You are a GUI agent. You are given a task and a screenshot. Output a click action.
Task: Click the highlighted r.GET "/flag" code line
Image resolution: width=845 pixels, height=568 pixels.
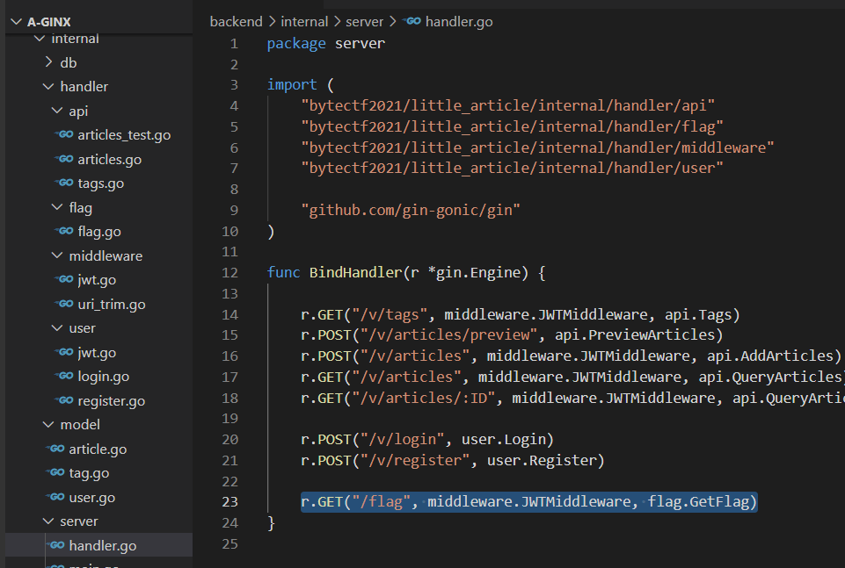pos(528,502)
